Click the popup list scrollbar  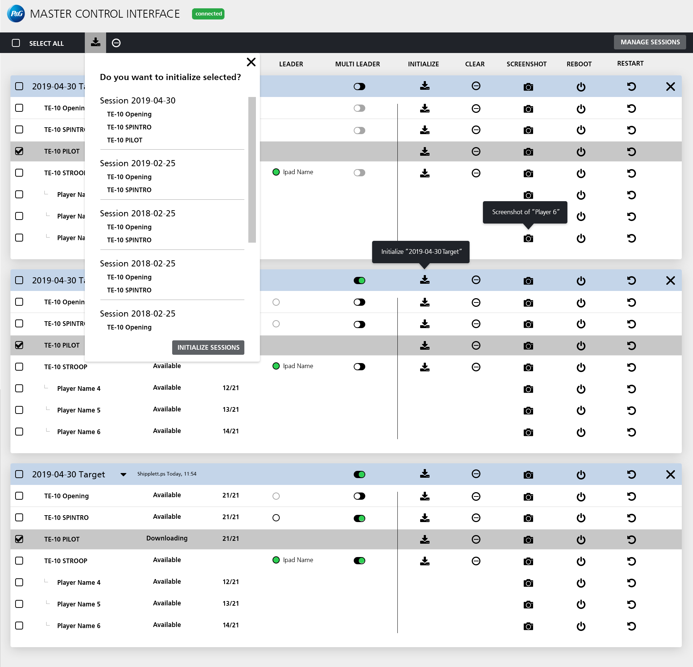tap(252, 169)
